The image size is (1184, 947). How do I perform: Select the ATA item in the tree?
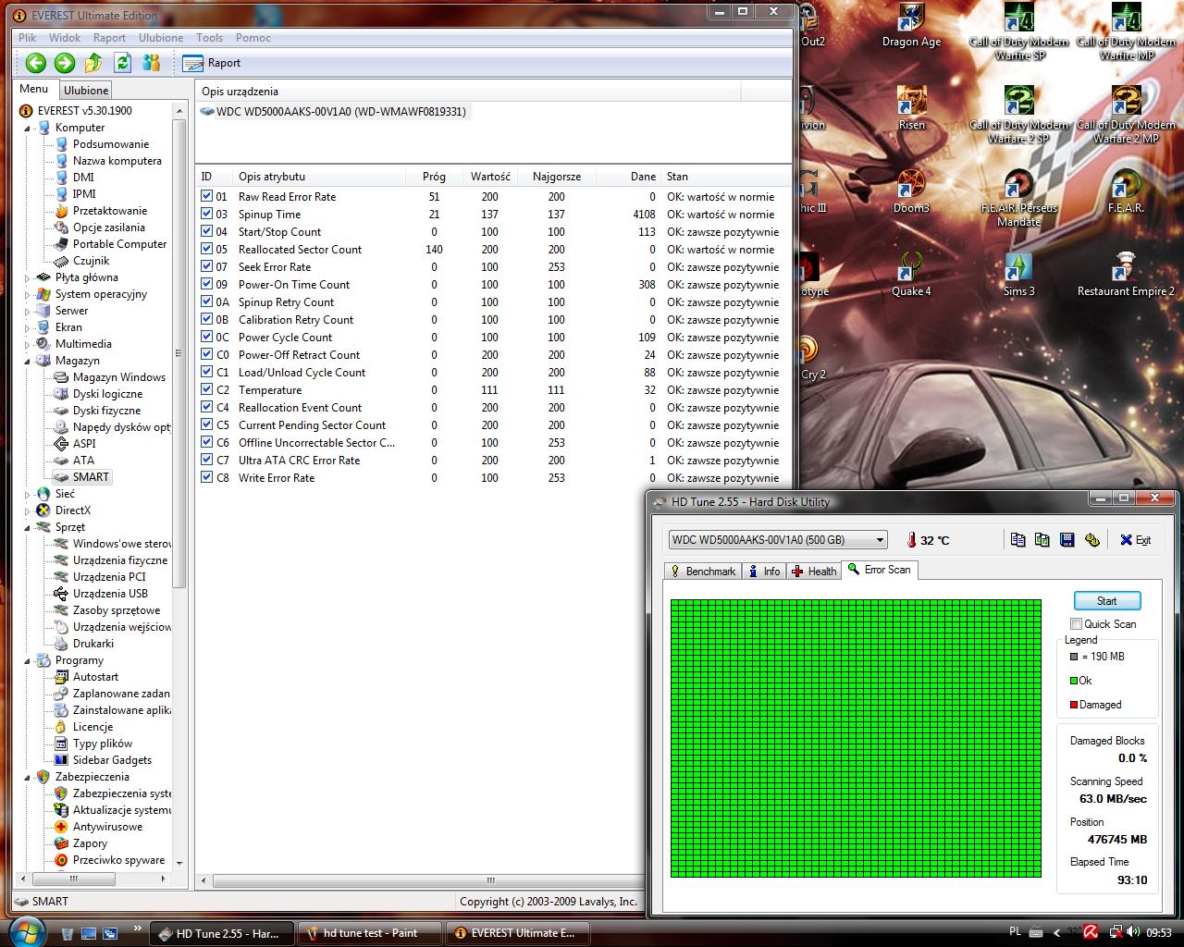point(73,461)
